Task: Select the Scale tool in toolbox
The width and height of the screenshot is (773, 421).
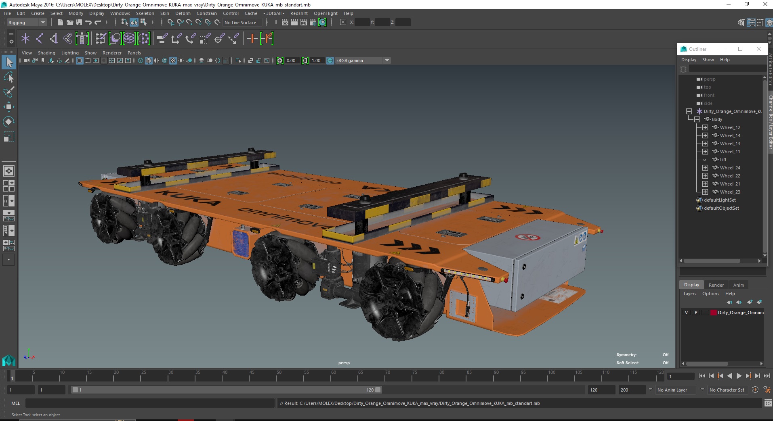Action: click(x=9, y=137)
